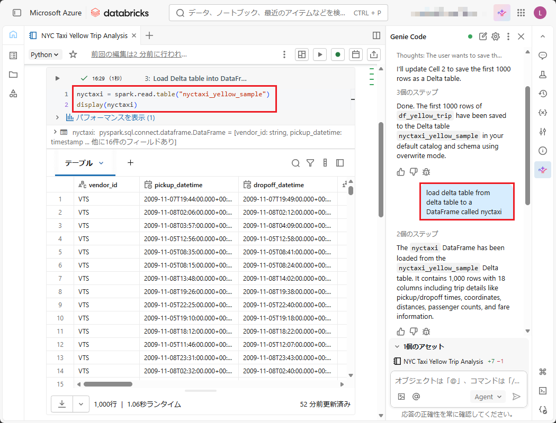Image resolution: width=556 pixels, height=423 pixels.
Task: Toggle the side panel layout view
Action: click(x=376, y=35)
